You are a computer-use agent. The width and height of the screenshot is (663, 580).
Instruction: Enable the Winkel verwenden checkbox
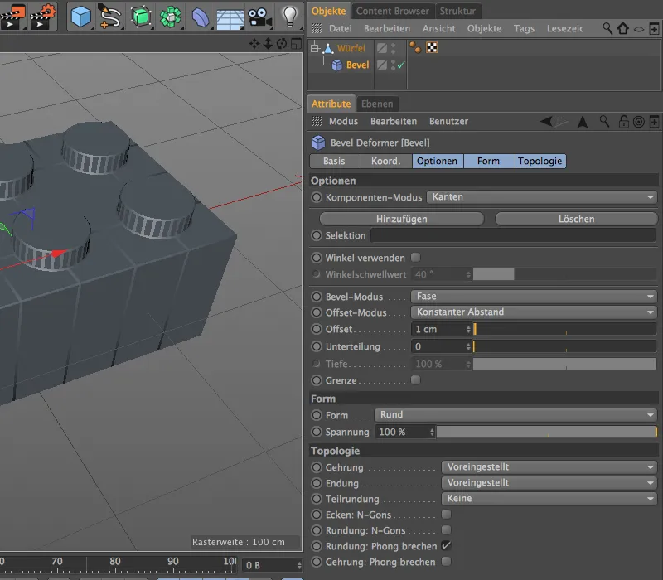[x=415, y=257]
